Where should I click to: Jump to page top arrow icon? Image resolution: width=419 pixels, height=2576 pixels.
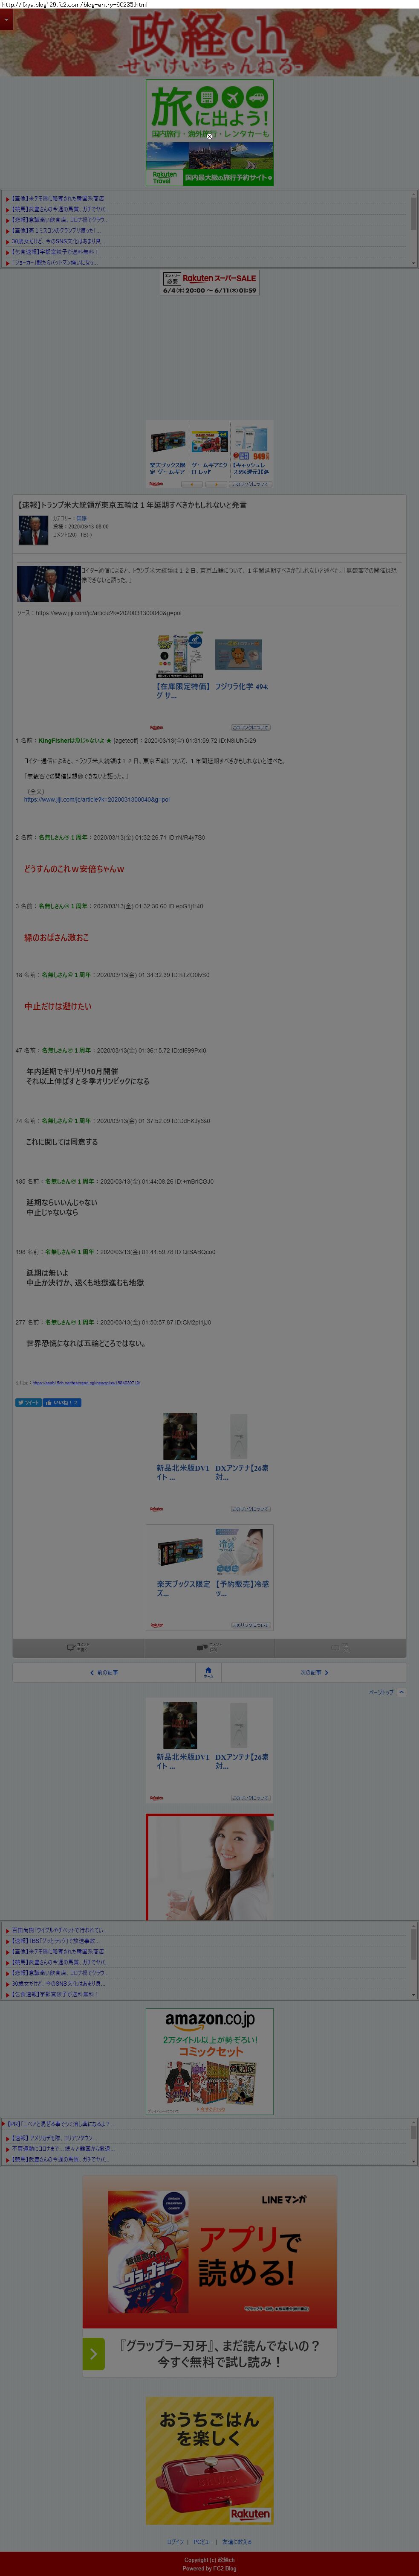401,1692
